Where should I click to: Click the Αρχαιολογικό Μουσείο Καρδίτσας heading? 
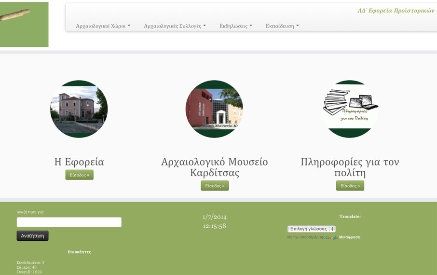pos(214,167)
